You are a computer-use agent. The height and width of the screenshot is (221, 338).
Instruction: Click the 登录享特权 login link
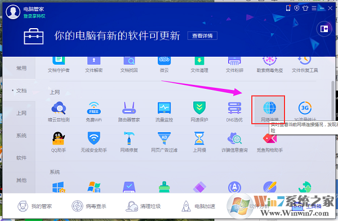coord(34,16)
